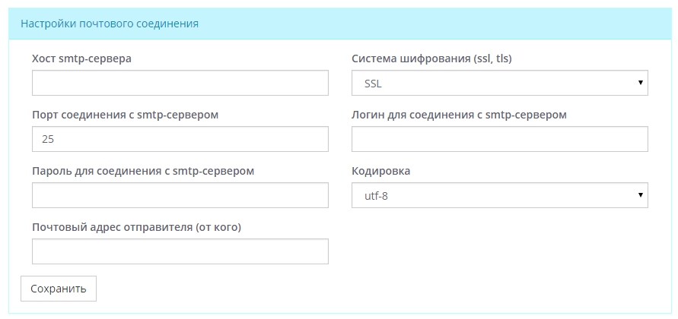Click the Порт соединения с smtp-сервером label
678x319 pixels.
point(126,115)
